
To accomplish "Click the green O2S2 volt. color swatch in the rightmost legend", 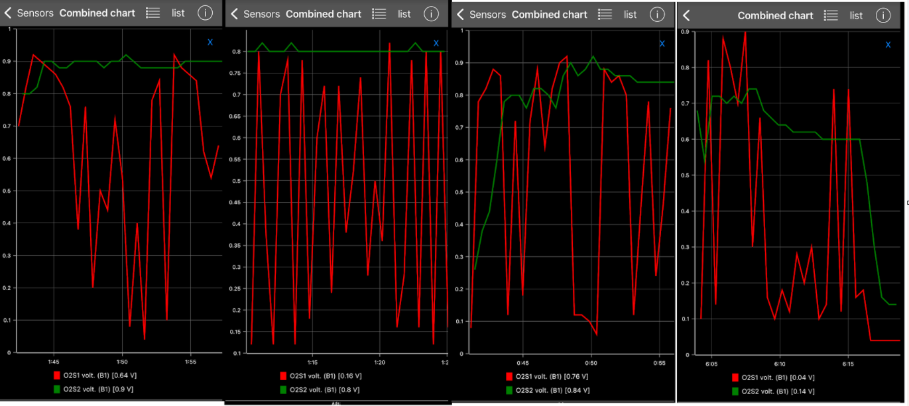I will click(x=735, y=391).
